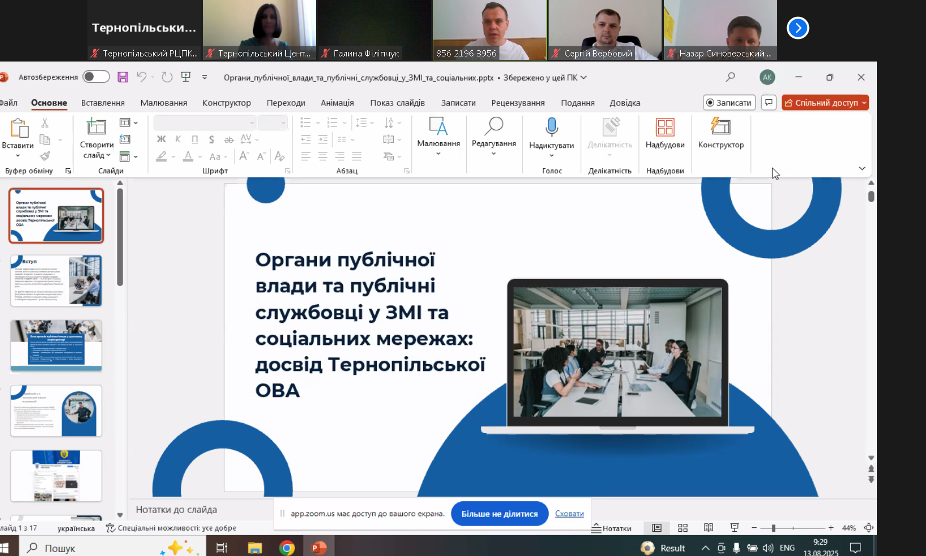
Task: Open the Шрифт dialog launcher
Action: pos(288,170)
